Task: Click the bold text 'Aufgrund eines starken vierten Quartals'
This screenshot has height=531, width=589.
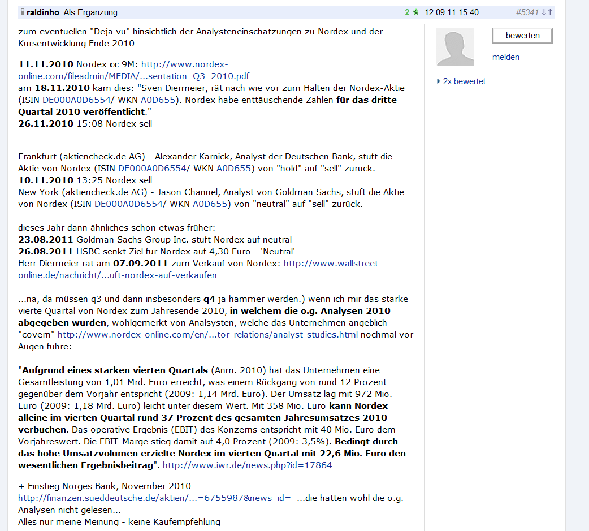Action: [x=115, y=370]
